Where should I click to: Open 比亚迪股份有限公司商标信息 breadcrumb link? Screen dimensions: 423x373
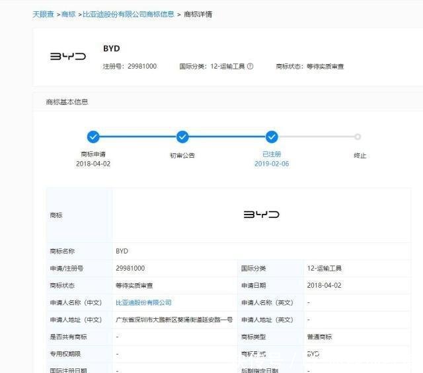128,15
